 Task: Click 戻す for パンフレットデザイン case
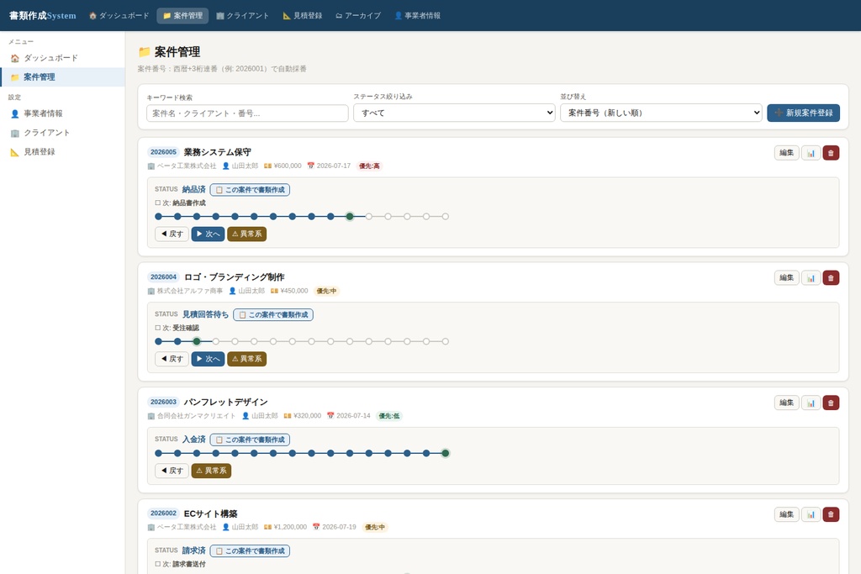pos(172,471)
